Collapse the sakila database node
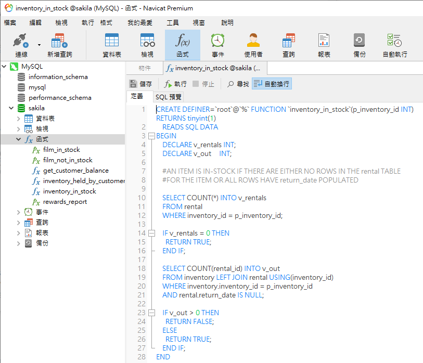The height and width of the screenshot is (363, 423). (x=11, y=108)
